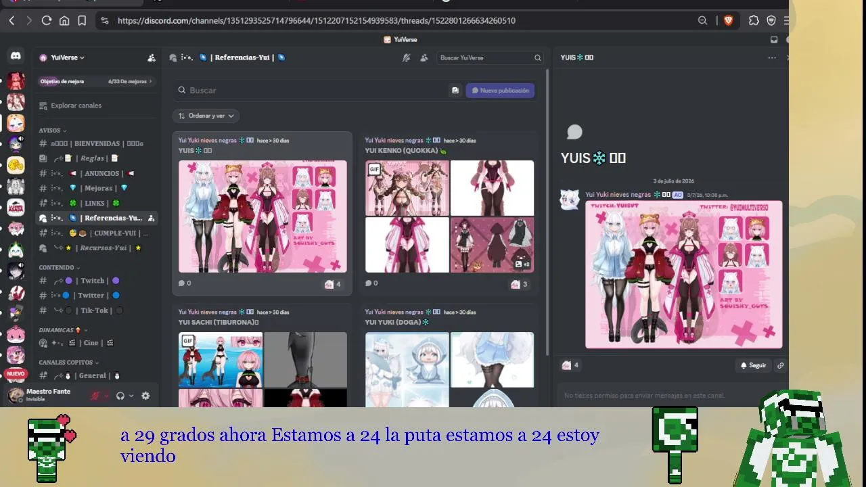This screenshot has width=866, height=487.
Task: Open the browser zoom magnifier icon
Action: [703, 21]
